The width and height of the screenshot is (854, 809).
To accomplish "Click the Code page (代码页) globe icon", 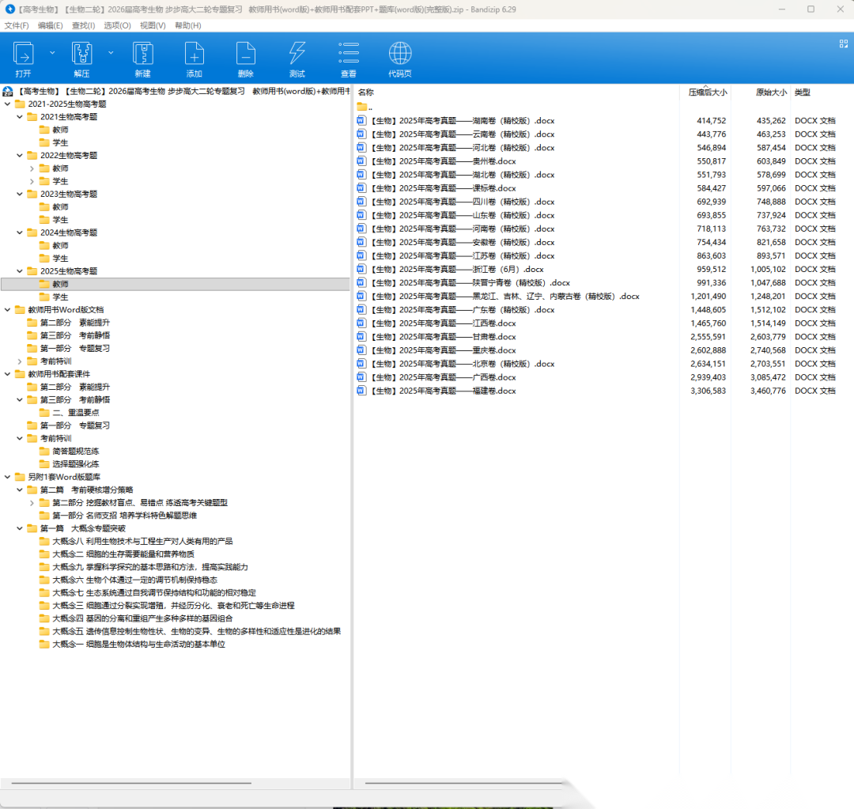I will [x=400, y=54].
